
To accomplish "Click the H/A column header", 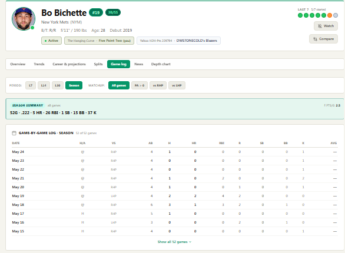I will pyautogui.click(x=82, y=143).
